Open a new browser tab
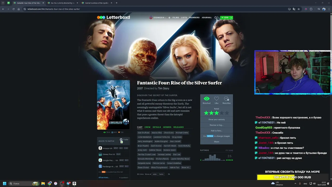The height and width of the screenshot is (187, 332). click(116, 3)
